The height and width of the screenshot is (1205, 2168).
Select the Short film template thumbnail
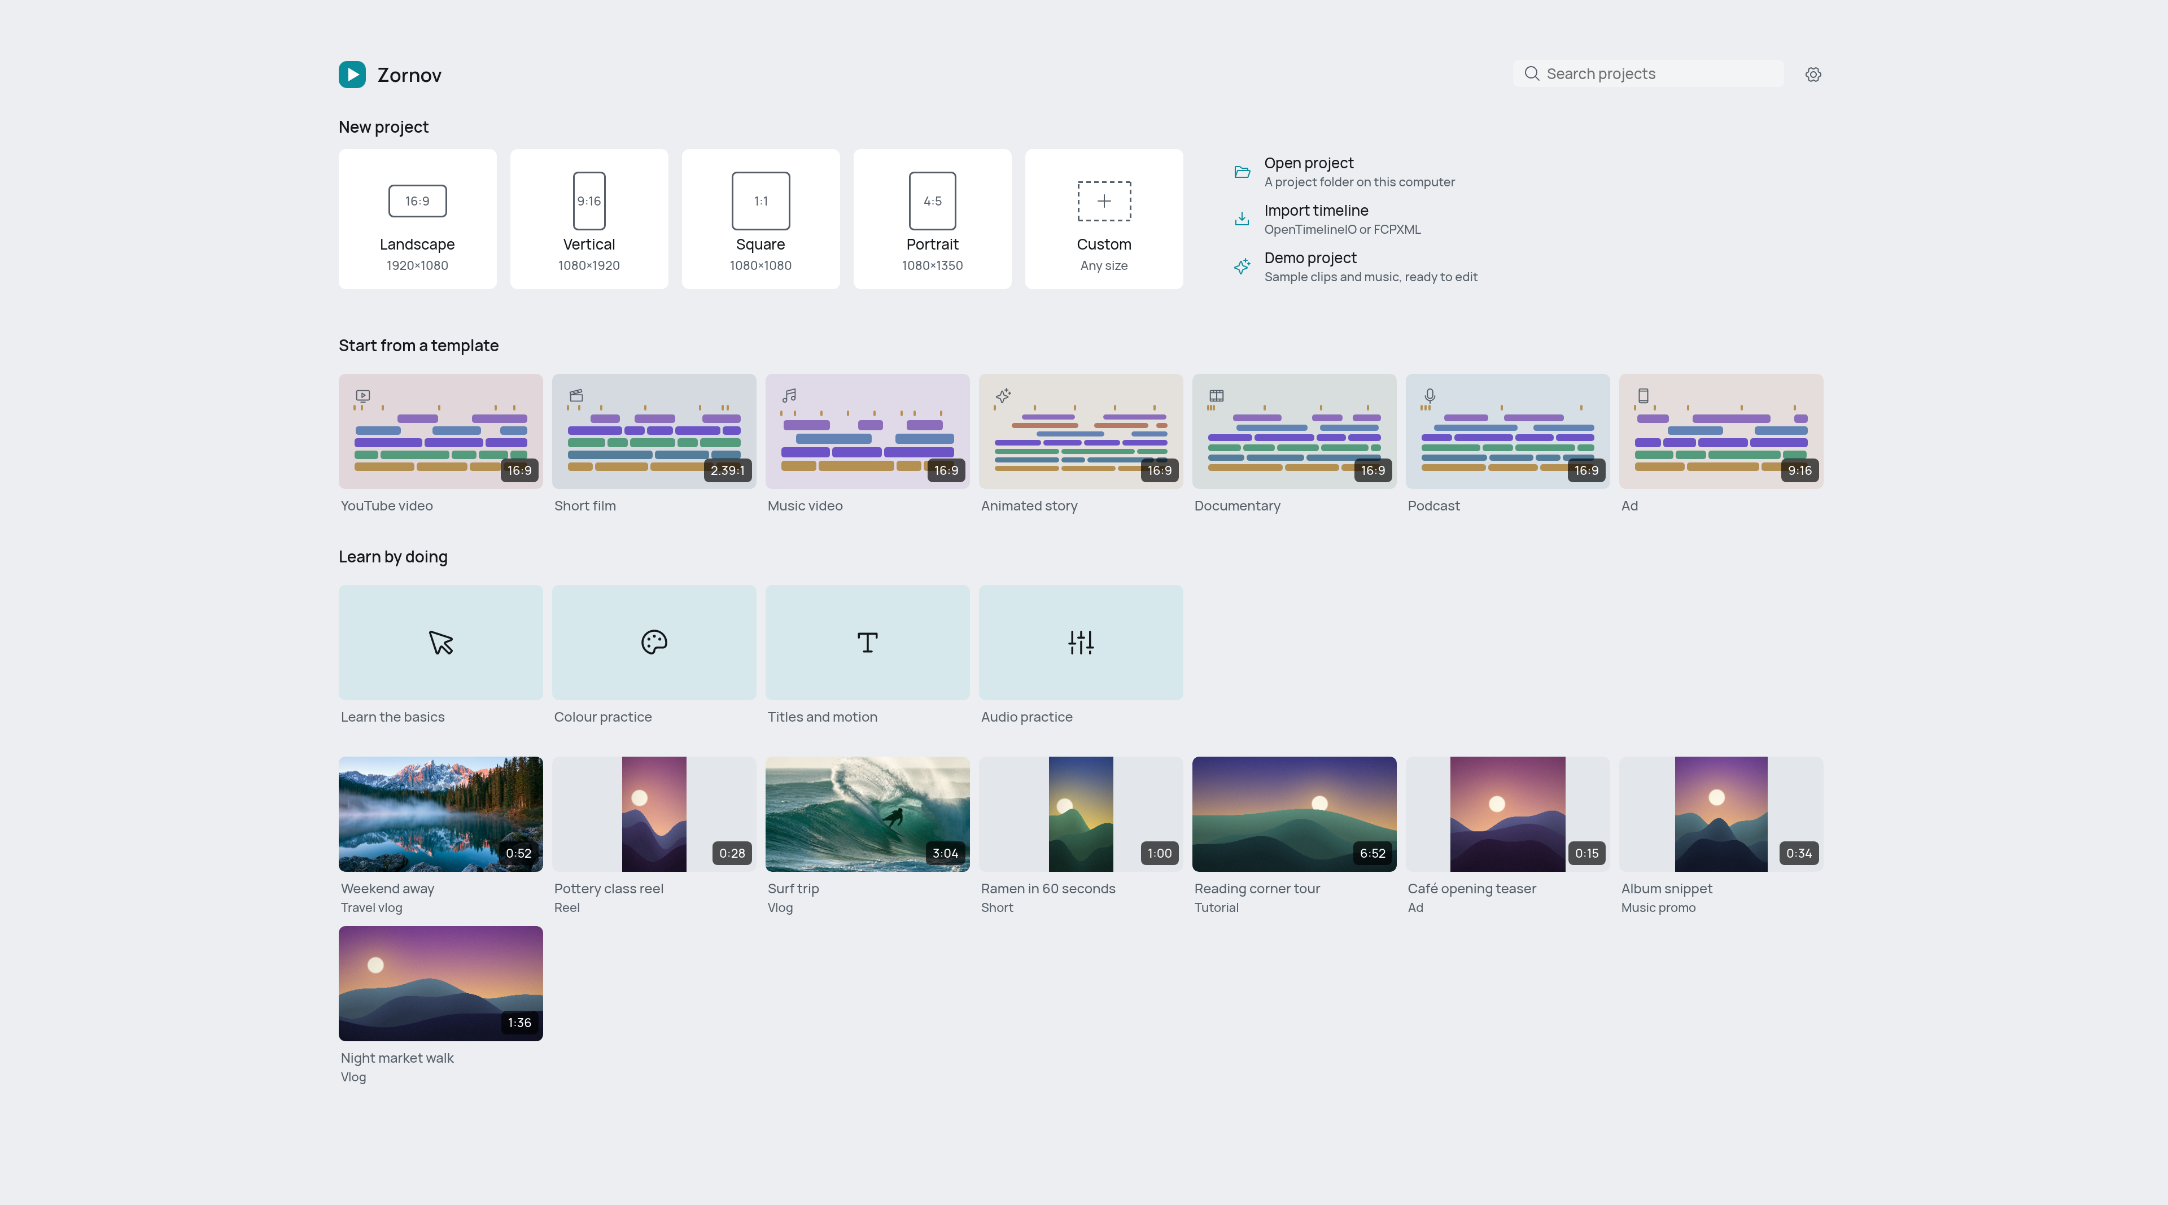point(654,431)
